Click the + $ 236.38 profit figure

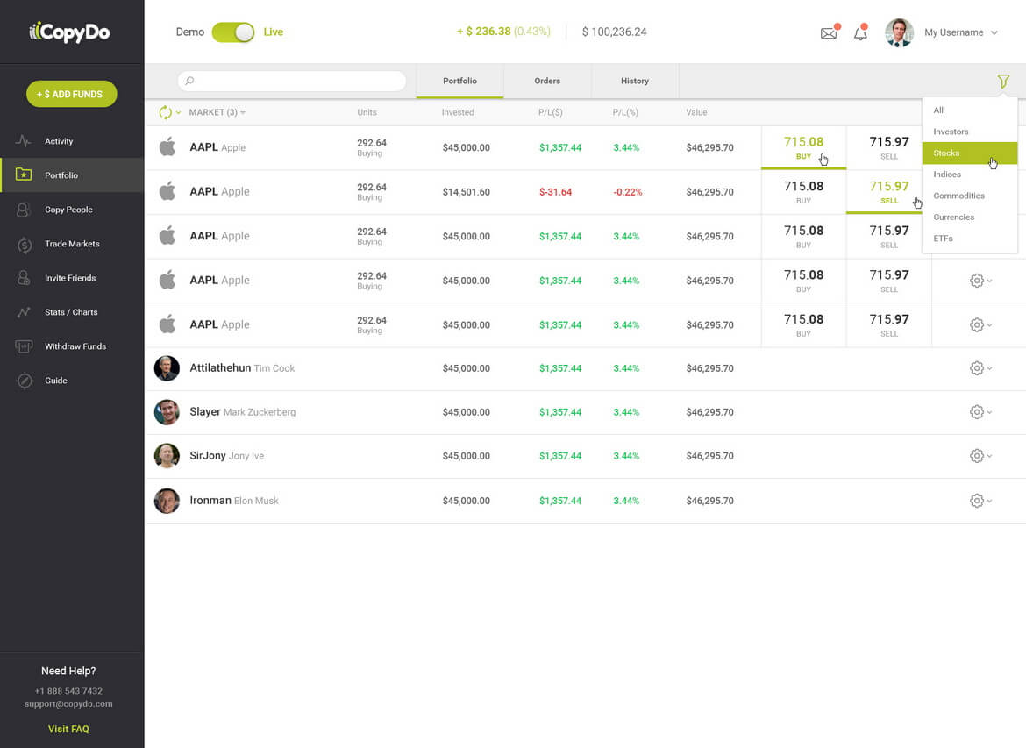tap(483, 32)
